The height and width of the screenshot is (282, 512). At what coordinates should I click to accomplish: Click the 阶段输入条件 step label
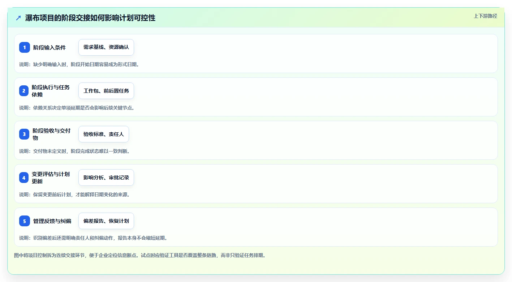click(50, 47)
